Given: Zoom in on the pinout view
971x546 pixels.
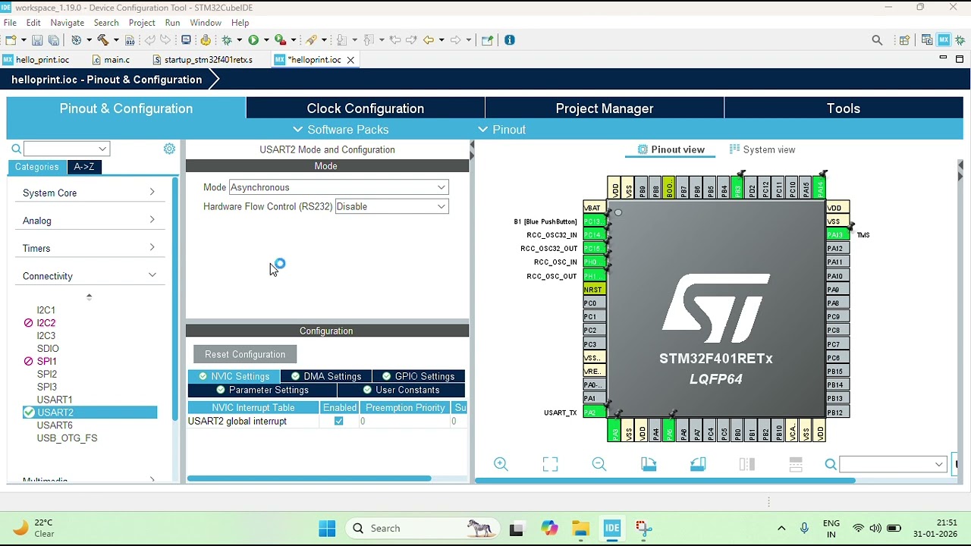Looking at the screenshot, I should point(501,464).
